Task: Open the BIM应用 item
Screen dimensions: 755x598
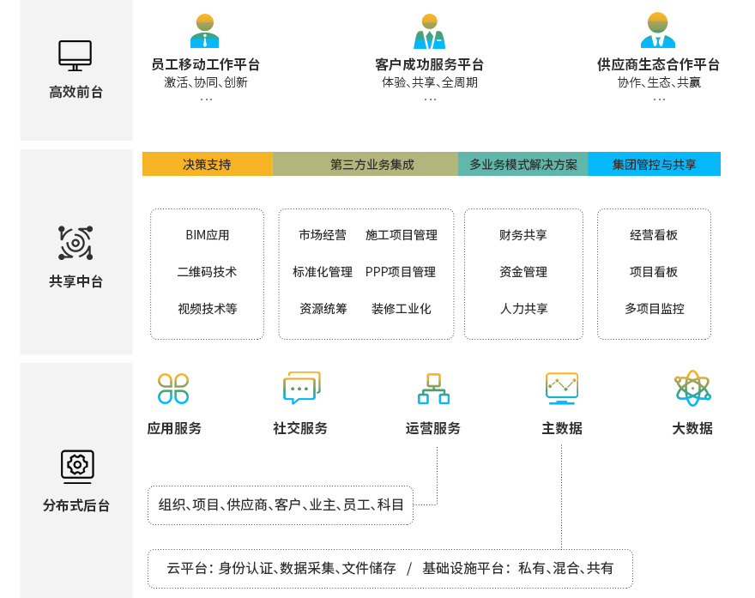Action: 208,235
